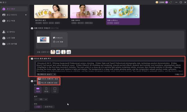This screenshot has width=187, height=112.
Task: Play the 제품 캐릭터 preview video
Action: tap(100, 15)
